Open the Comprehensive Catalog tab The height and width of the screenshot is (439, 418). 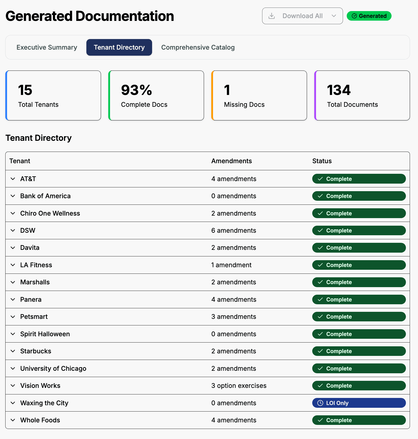pyautogui.click(x=198, y=47)
